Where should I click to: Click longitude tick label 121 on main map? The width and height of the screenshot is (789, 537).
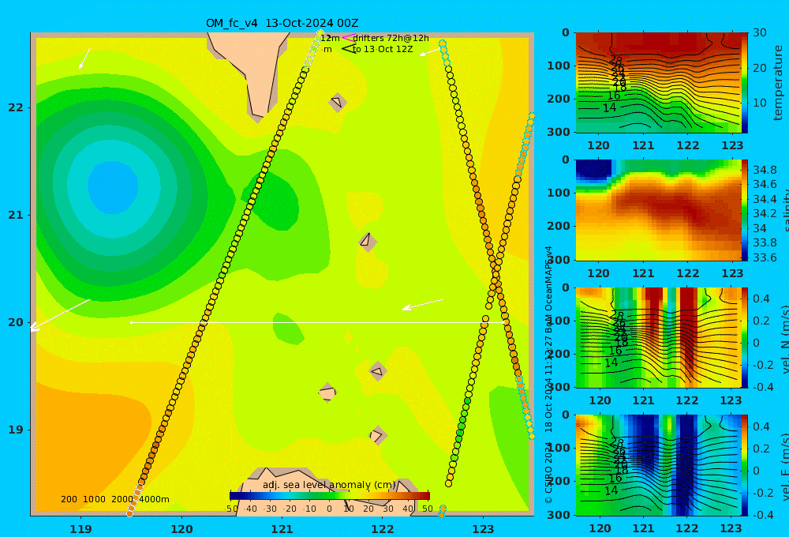pyautogui.click(x=282, y=529)
